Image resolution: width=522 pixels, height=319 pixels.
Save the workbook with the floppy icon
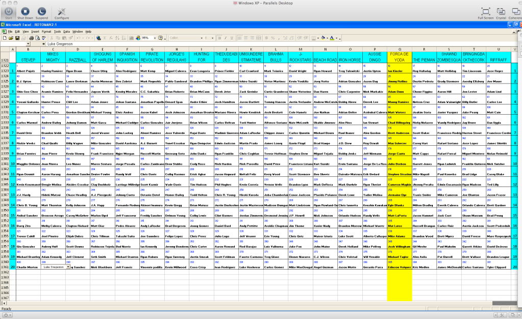17,38
